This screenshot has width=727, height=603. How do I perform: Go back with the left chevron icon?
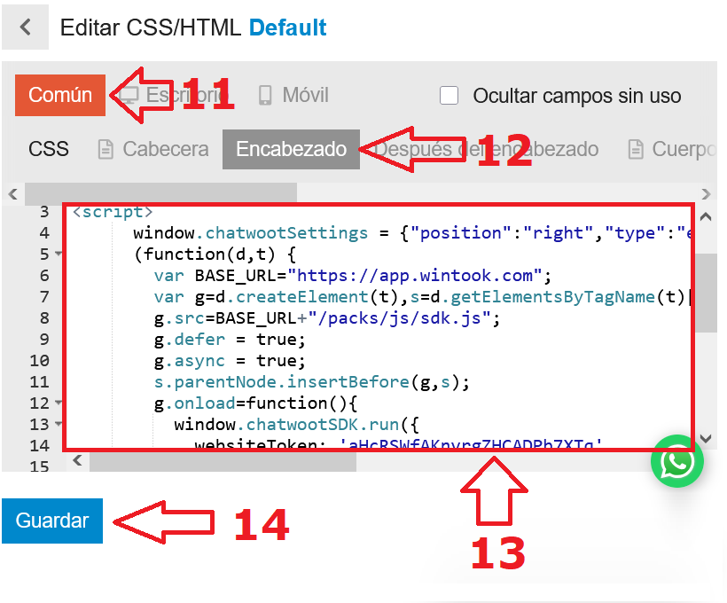point(25,27)
